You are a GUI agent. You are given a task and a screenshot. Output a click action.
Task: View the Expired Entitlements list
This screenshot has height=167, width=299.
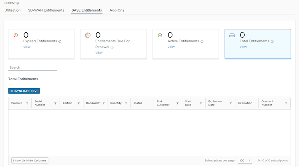[x=27, y=47]
